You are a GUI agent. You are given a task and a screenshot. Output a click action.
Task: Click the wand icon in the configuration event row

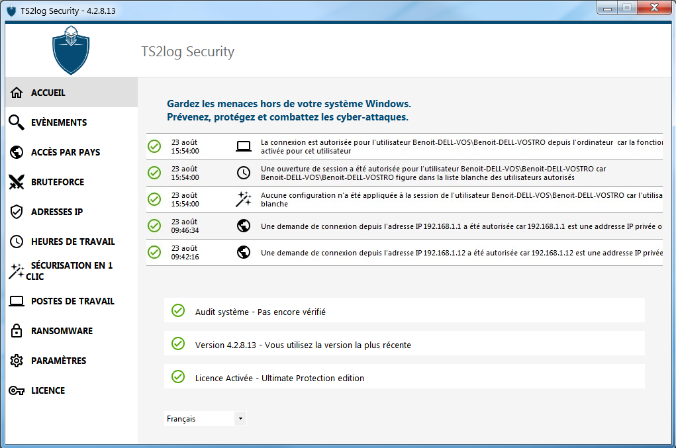click(244, 199)
